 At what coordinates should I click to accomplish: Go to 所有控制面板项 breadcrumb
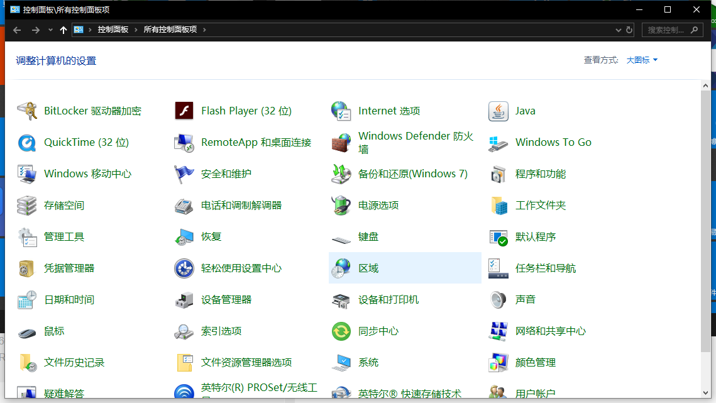pyautogui.click(x=170, y=30)
